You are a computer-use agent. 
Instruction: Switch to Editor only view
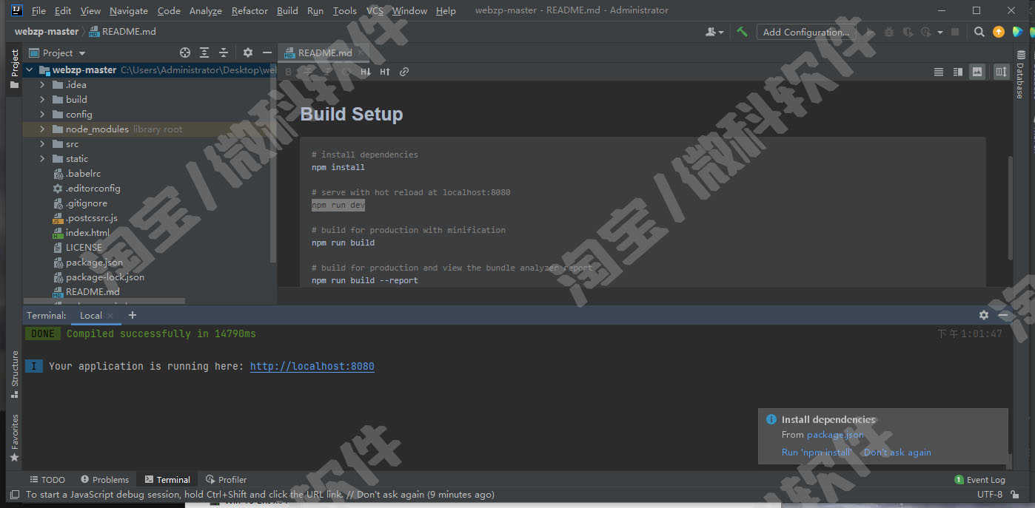coord(939,72)
